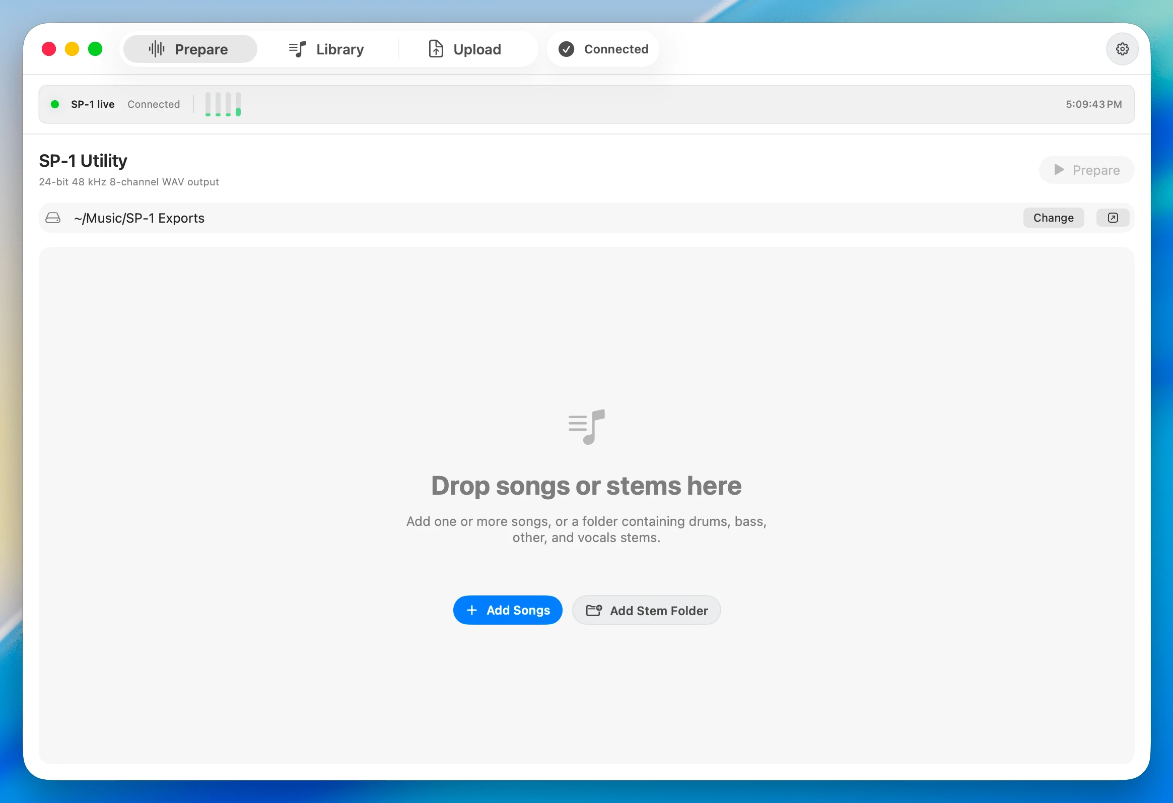Click the Change button for export folder

1053,218
